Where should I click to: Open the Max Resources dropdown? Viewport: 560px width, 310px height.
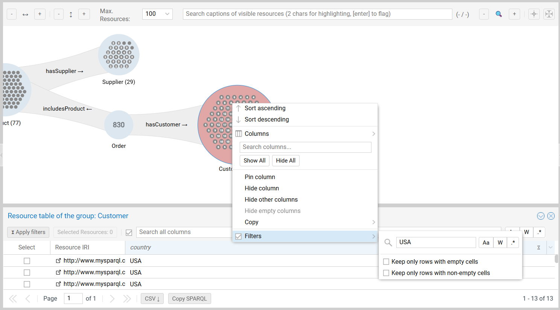(x=157, y=14)
